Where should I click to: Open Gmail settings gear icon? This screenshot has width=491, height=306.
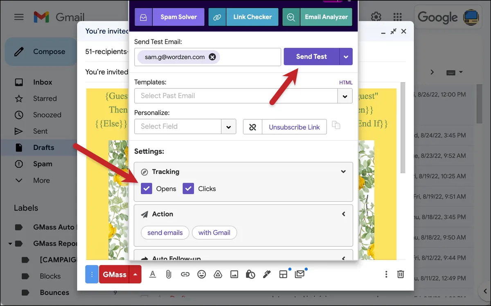tap(376, 17)
